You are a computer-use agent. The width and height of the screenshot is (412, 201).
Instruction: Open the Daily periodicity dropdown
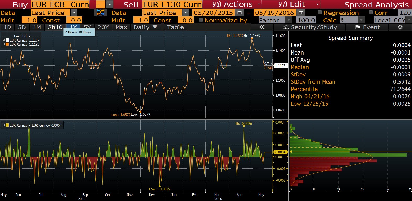coord(145,27)
